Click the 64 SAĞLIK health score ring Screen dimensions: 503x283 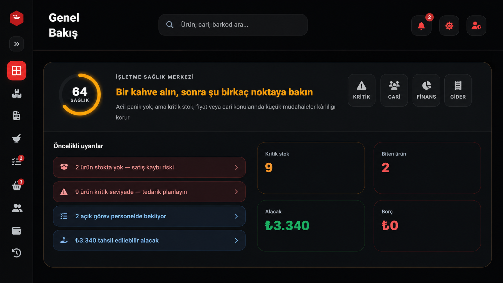(80, 94)
